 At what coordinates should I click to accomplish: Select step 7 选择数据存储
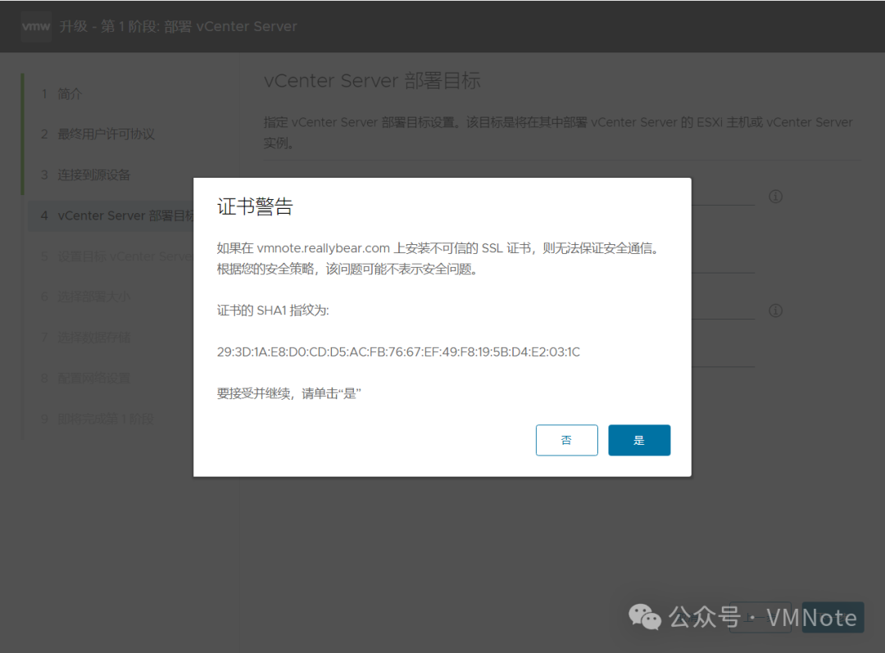pyautogui.click(x=85, y=338)
